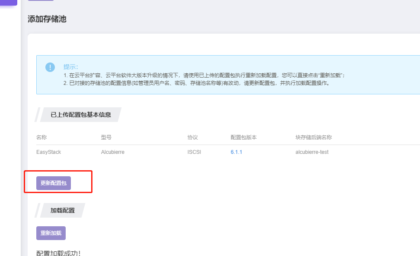This screenshot has width=420, height=256.
Task: Click the 配置加载成功 status message
Action: (58, 253)
